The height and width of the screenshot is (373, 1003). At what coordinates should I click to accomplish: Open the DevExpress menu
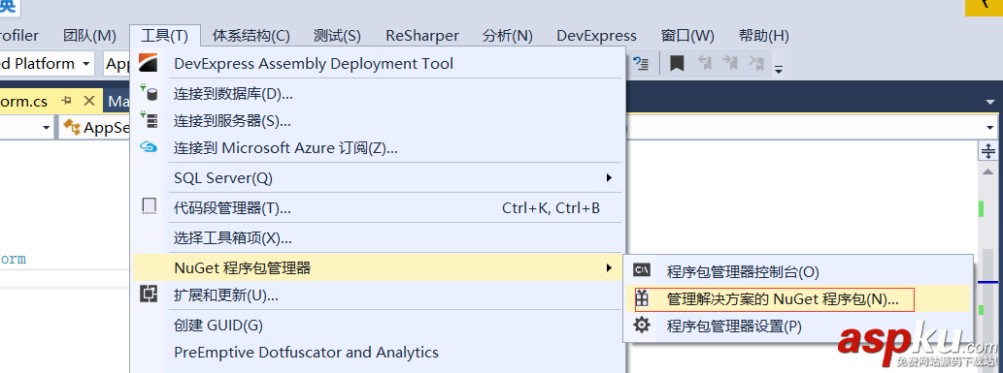596,36
